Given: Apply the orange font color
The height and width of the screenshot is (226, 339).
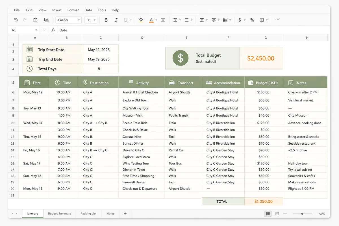Looking at the screenshot, I should tap(151, 20).
